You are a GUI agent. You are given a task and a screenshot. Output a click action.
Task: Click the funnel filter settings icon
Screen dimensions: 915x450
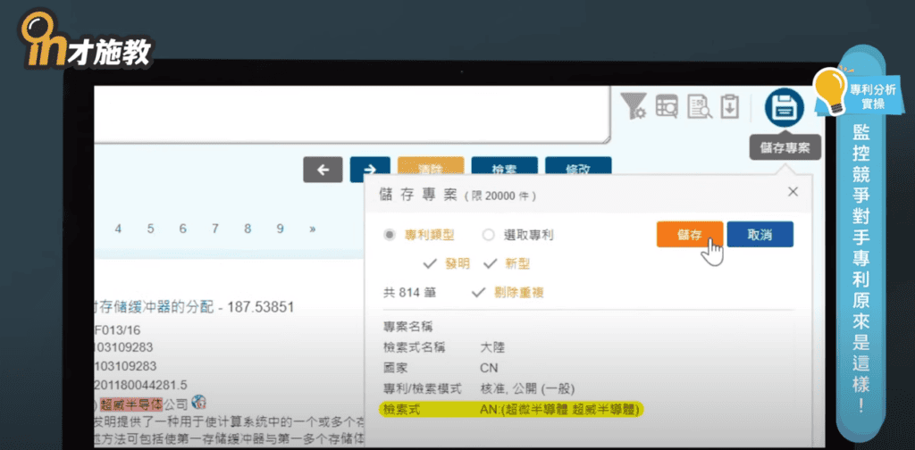click(634, 106)
